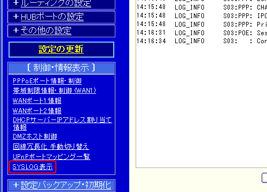The width and height of the screenshot is (267, 192).
Task: Open WANポート2情報 link
Action: pos(37,111)
